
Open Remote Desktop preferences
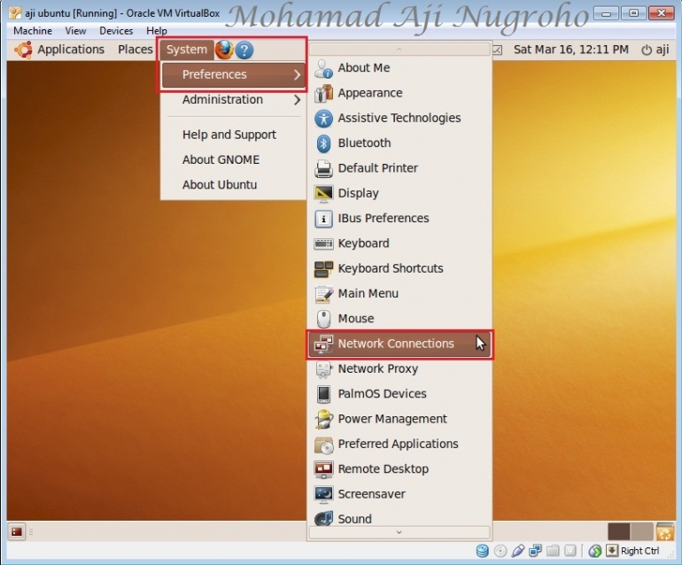pyautogui.click(x=399, y=469)
